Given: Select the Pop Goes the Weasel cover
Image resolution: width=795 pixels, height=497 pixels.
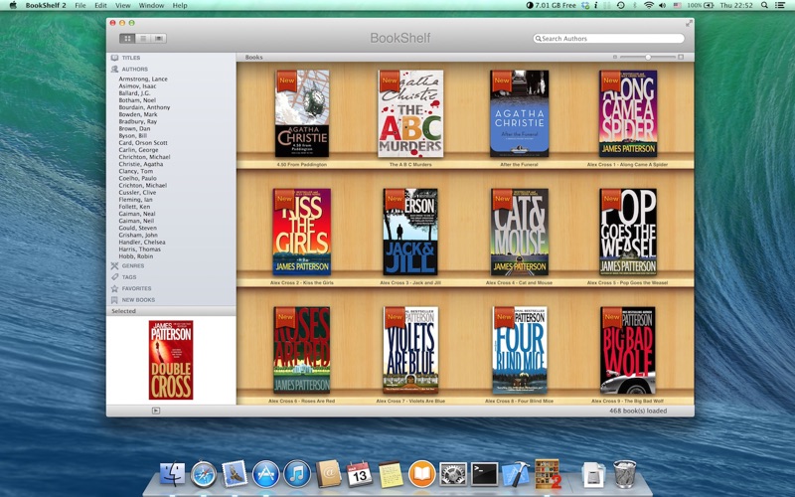Looking at the screenshot, I should (x=628, y=232).
